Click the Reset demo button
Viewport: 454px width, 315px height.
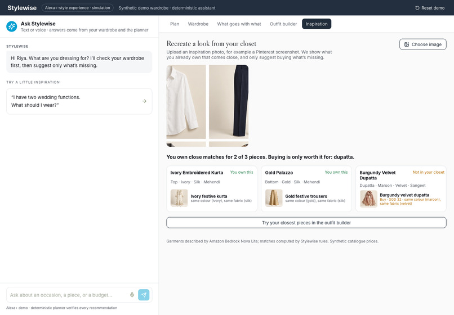tap(430, 8)
